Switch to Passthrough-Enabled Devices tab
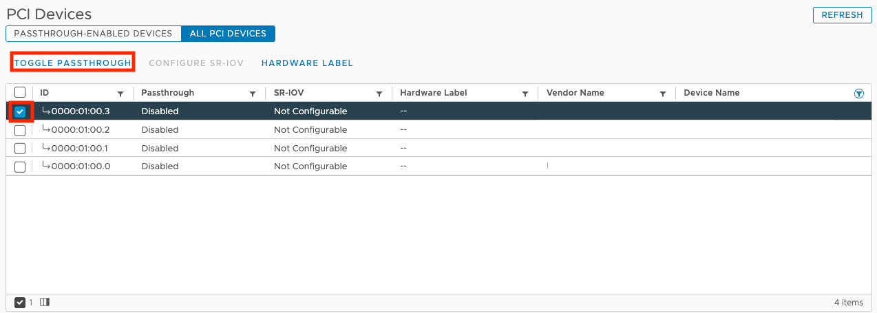 [x=93, y=33]
